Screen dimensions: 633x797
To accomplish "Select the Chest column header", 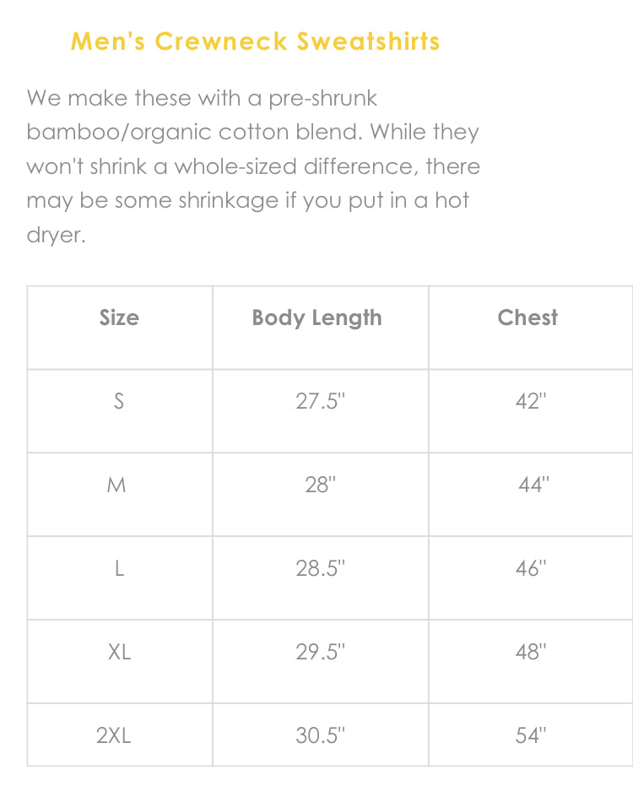I will (527, 318).
